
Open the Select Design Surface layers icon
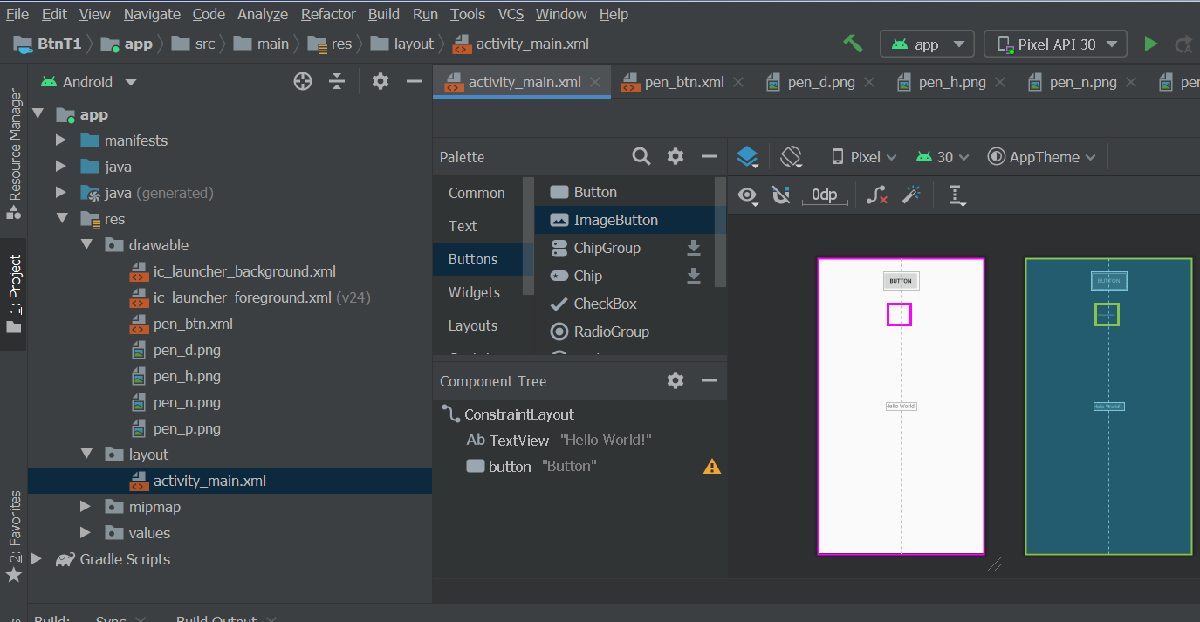pyautogui.click(x=747, y=157)
